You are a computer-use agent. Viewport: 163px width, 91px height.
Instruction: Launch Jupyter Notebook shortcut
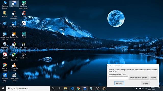tap(14, 15)
